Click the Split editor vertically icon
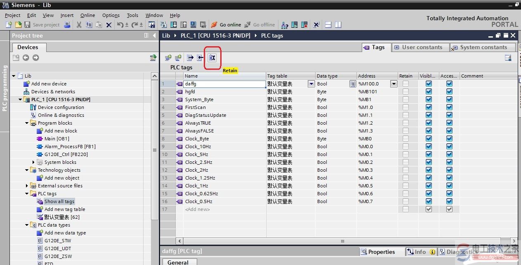The width and height of the screenshot is (521, 265). 338,25
